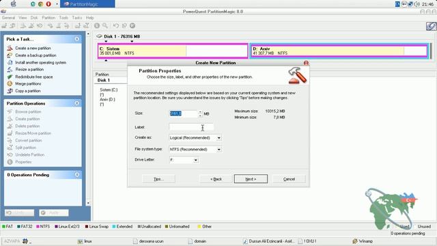Click the Merge partitions icon
Screen dimensions: 437x246
click(10, 83)
